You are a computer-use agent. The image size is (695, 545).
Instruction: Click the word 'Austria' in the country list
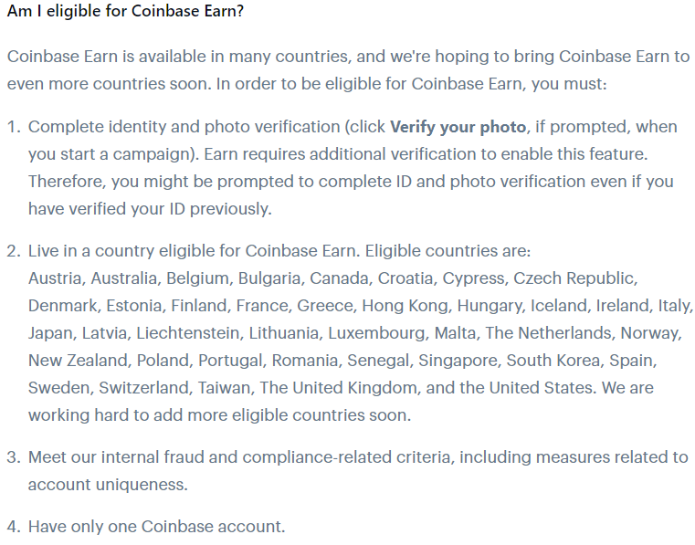point(54,278)
